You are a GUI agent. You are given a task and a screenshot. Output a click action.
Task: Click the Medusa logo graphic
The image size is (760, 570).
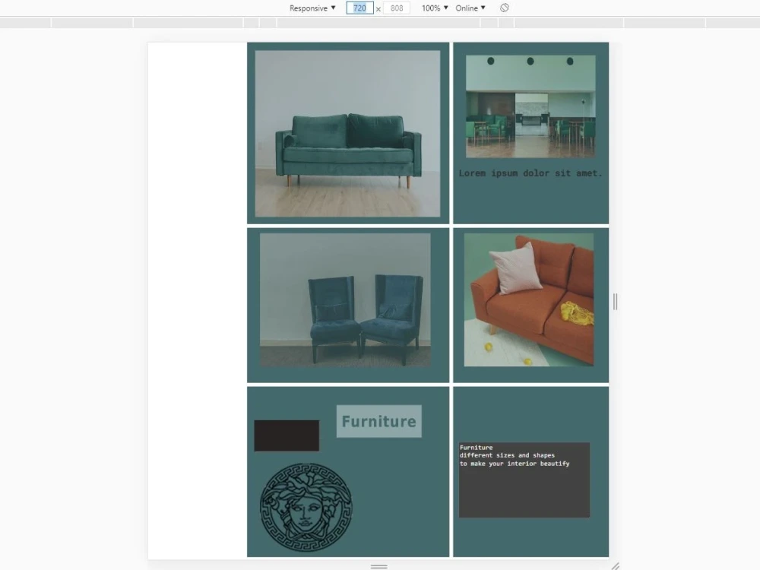tap(306, 507)
